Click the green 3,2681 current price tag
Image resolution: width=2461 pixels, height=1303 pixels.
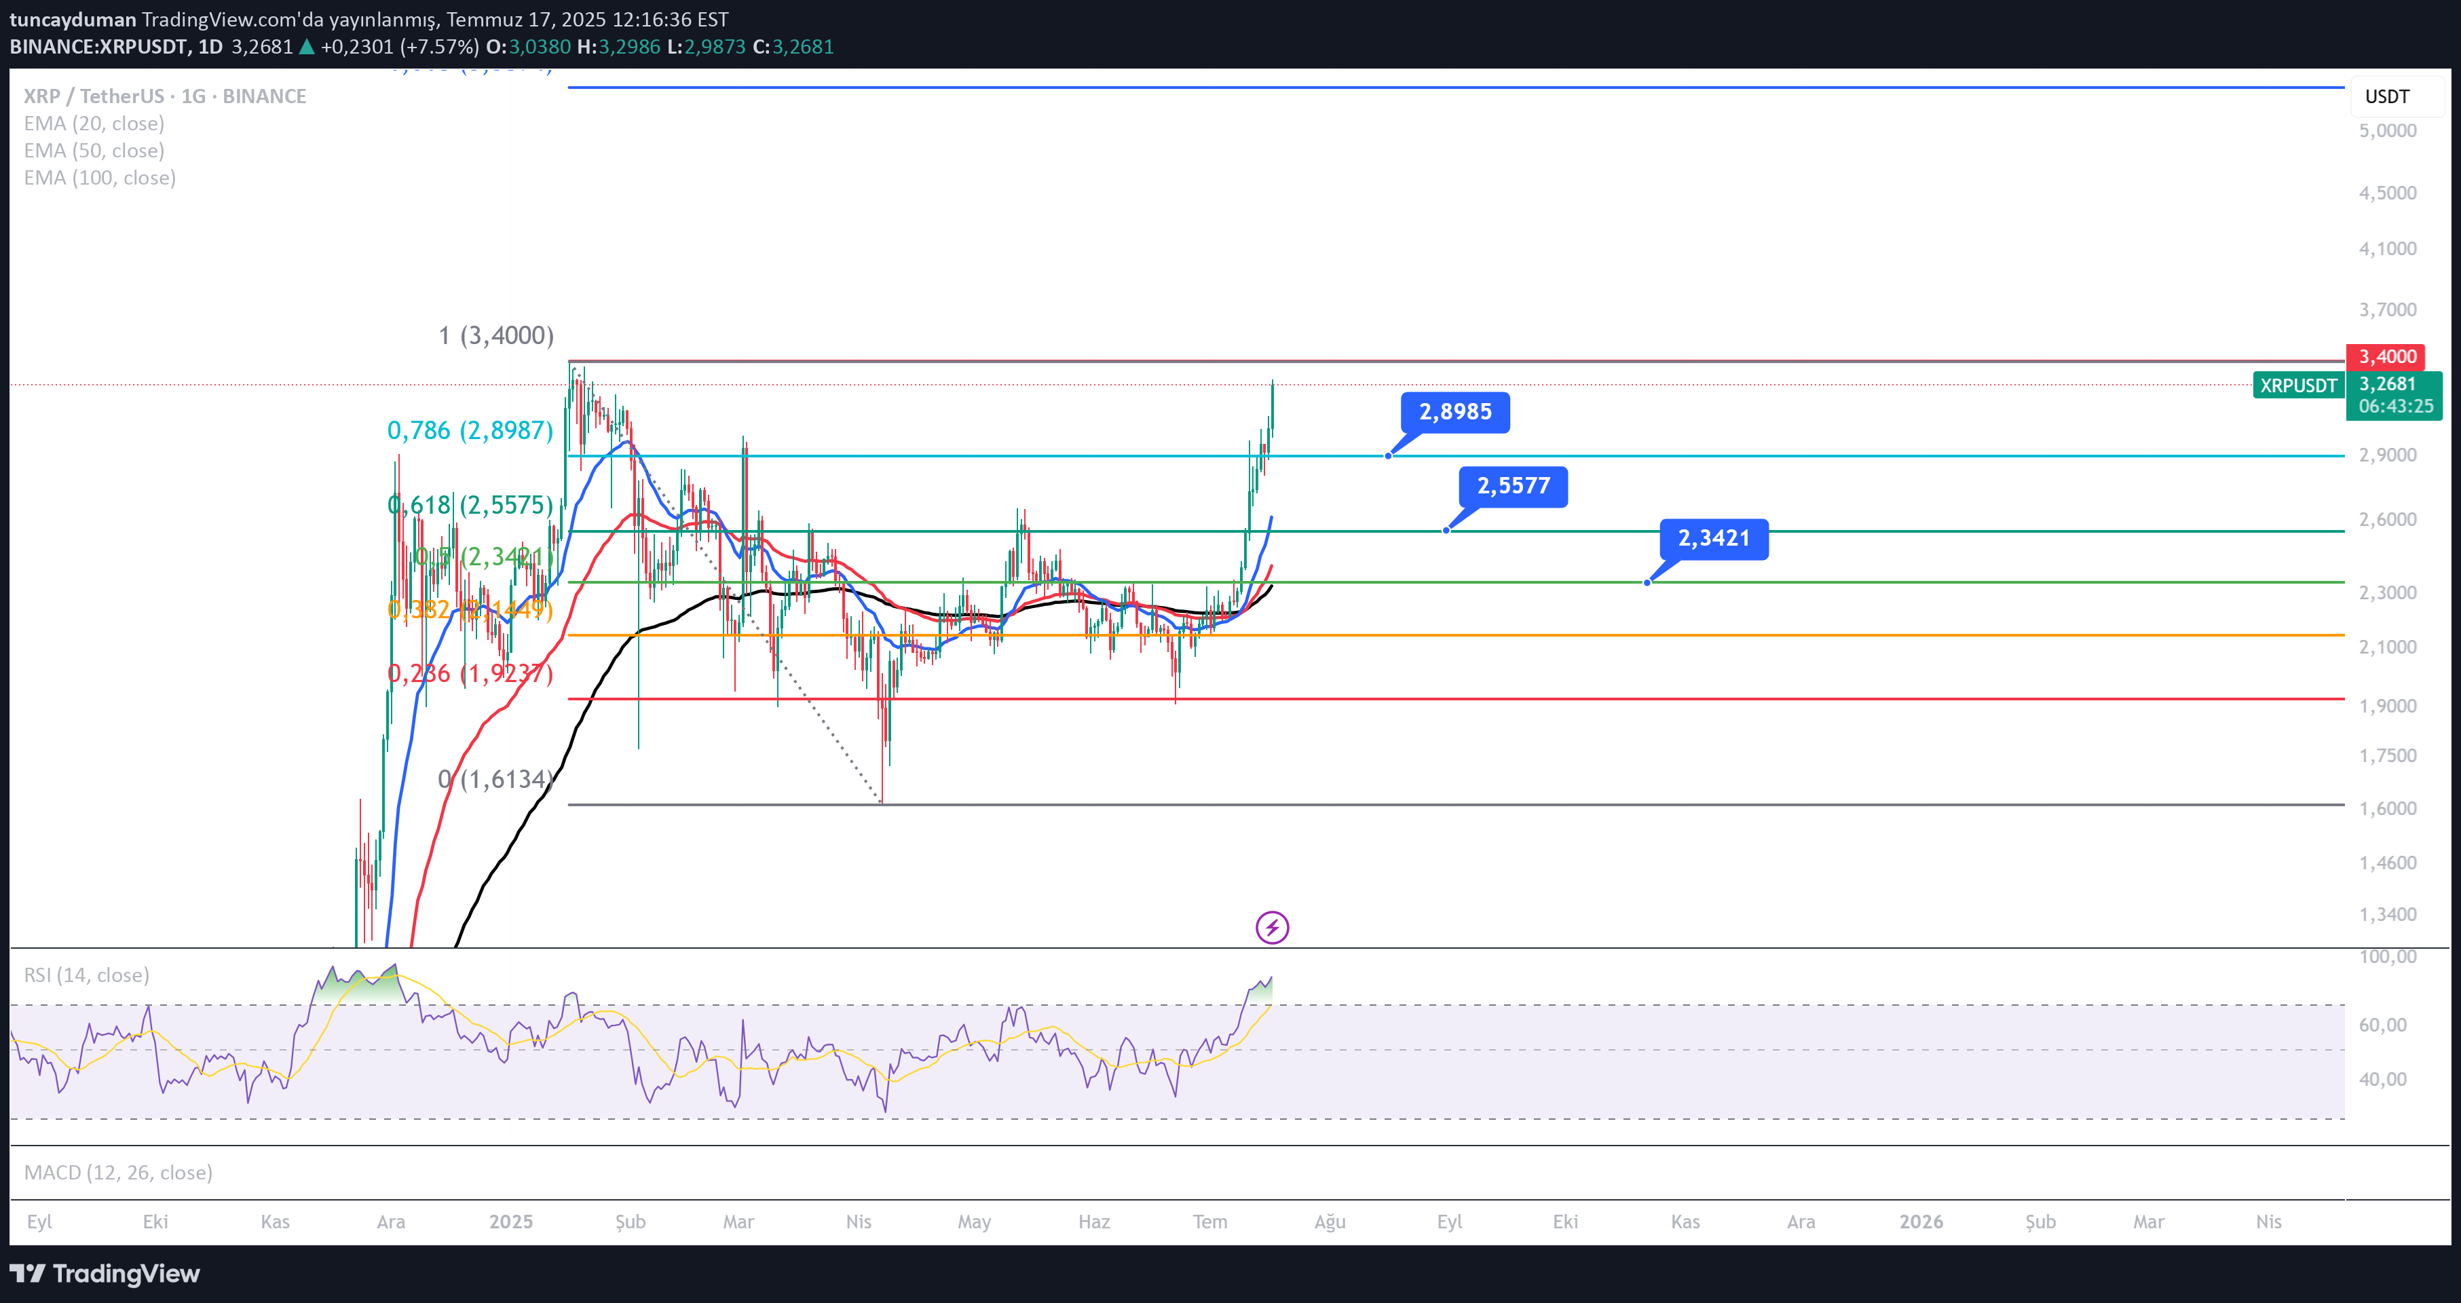coord(2394,394)
